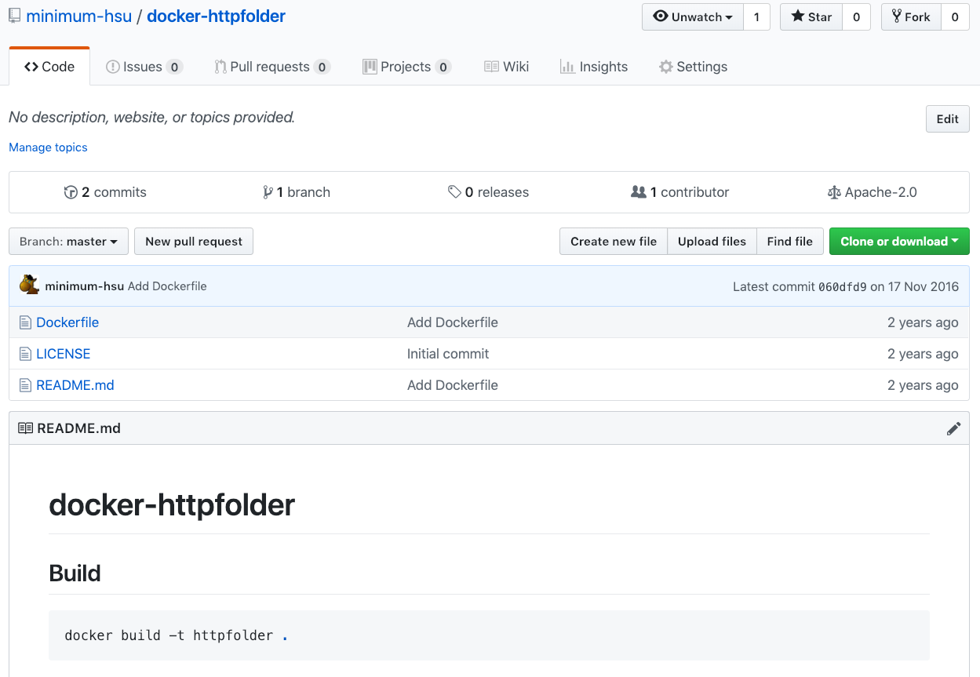Open the minimum-hsu owner link

[x=79, y=16]
